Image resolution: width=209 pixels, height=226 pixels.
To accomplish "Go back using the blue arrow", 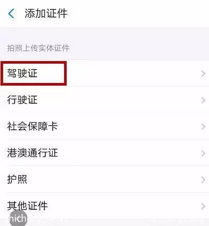I will pyautogui.click(x=11, y=14).
